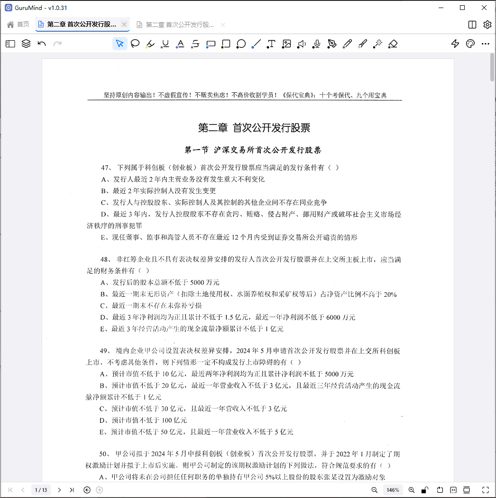Go to the previous page
The image size is (496, 498).
[23, 490]
